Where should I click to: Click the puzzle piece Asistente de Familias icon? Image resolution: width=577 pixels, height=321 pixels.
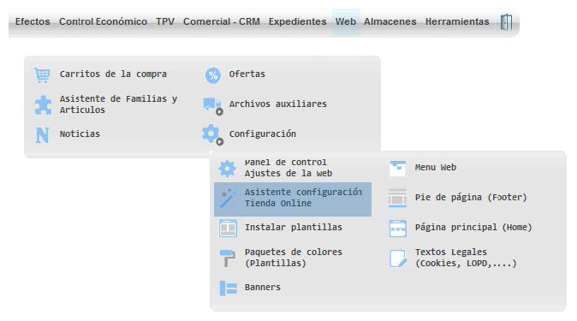(x=43, y=105)
